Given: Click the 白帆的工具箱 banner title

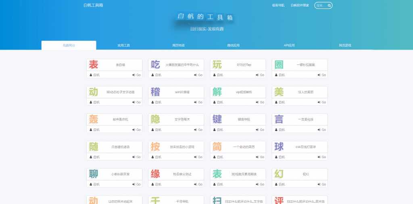Looking at the screenshot, I should (205, 17).
